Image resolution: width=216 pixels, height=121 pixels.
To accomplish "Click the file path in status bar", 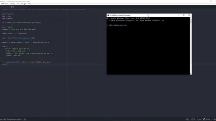I will tap(11, 119).
